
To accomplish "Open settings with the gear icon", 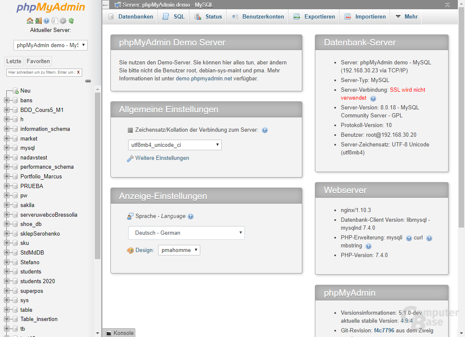I will 62,21.
